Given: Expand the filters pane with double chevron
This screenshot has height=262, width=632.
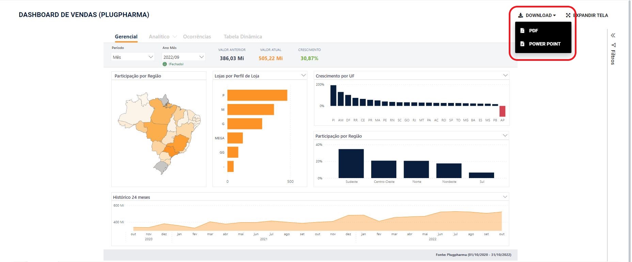Looking at the screenshot, I should tap(613, 35).
